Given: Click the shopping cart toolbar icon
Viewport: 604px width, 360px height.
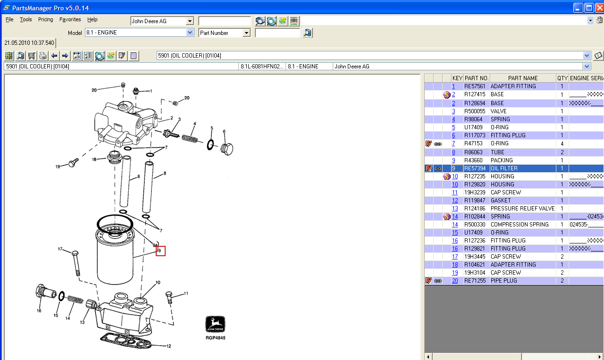Looking at the screenshot, I should point(32,56).
